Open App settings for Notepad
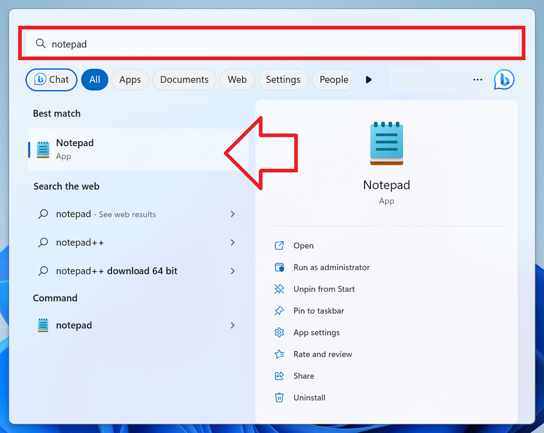This screenshot has width=544, height=433. pos(279,332)
